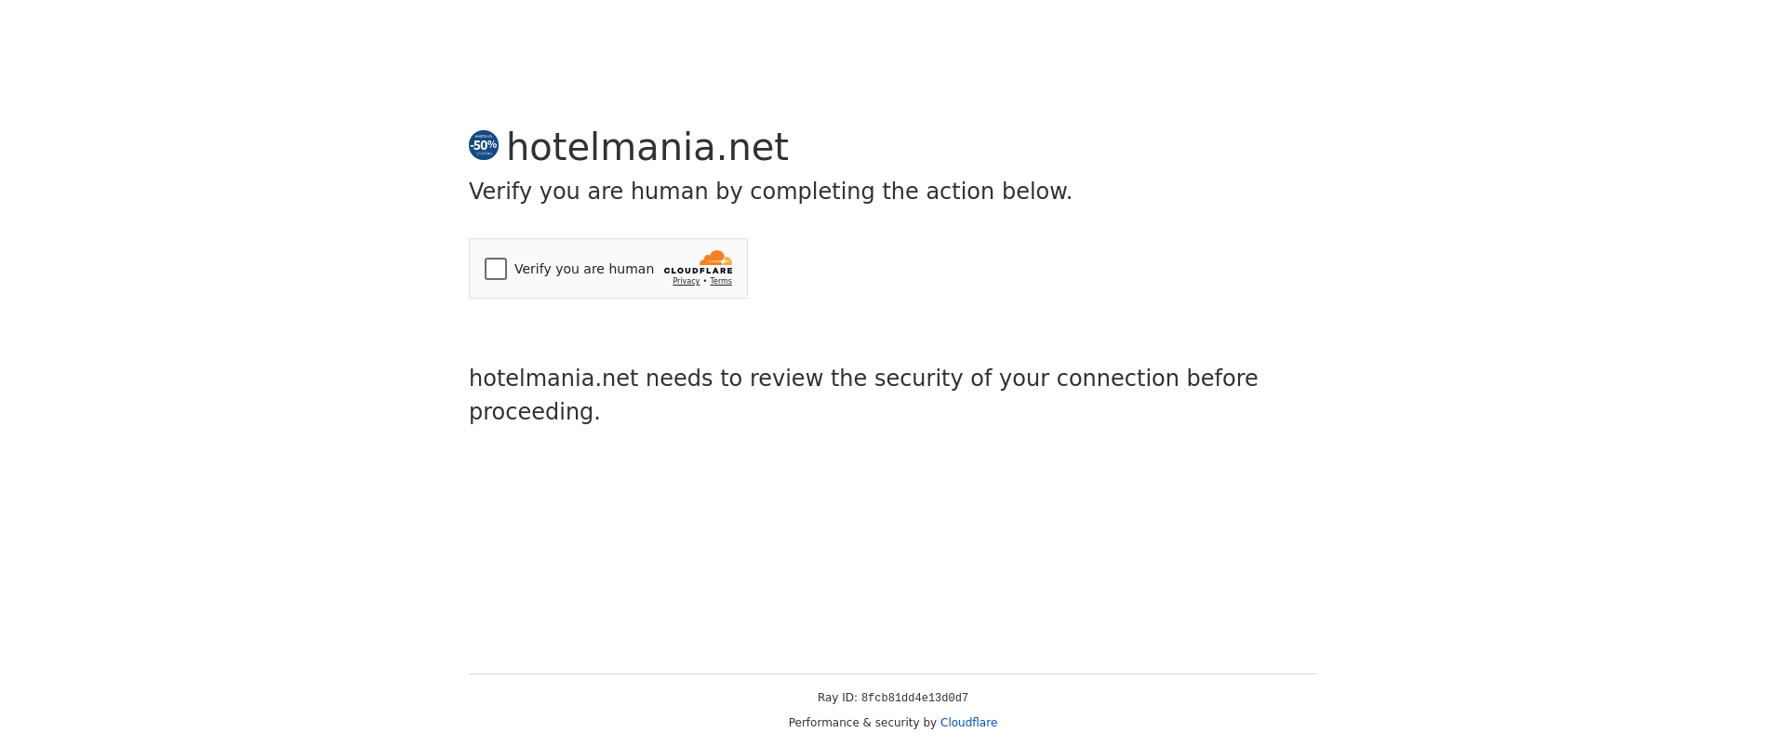This screenshot has height=746, width=1786.
Task: Click the "Verify you are human" label text
Action: tap(583, 269)
